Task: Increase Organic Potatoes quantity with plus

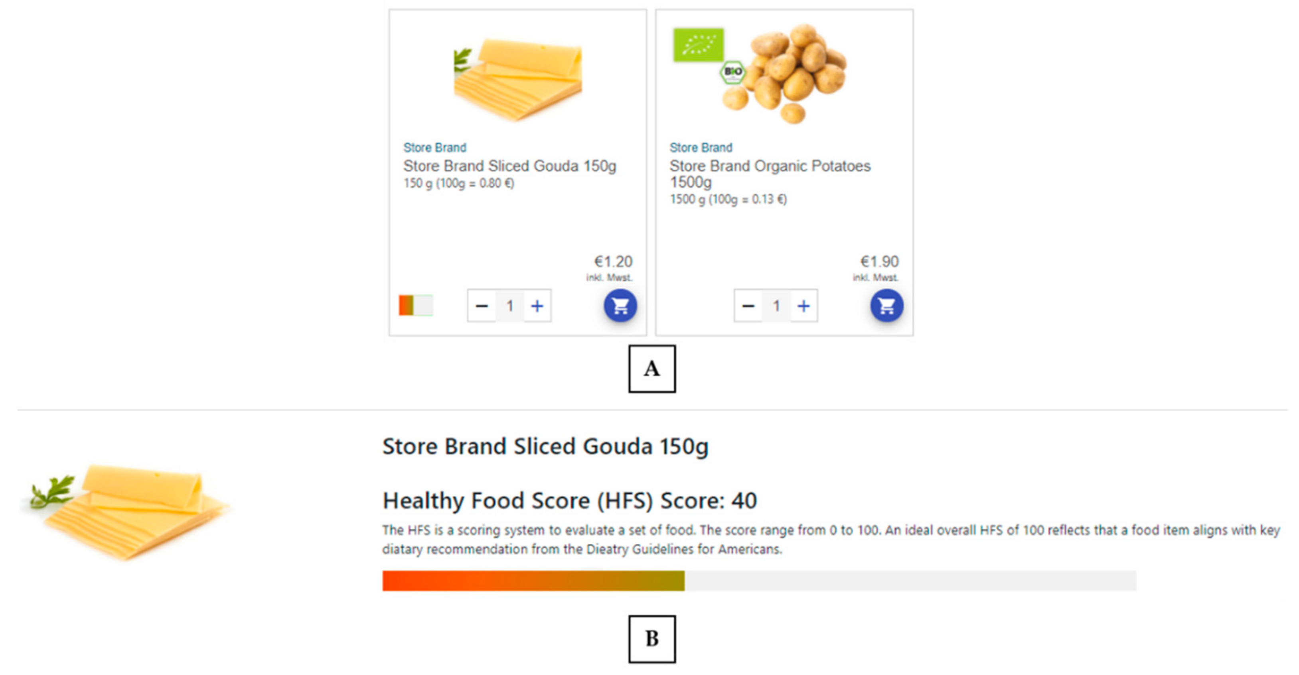Action: pos(803,306)
